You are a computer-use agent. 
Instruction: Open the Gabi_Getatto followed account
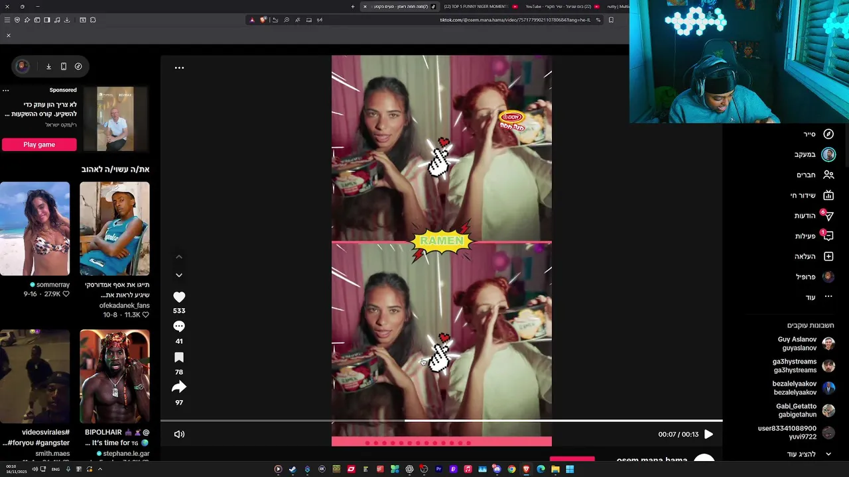[x=805, y=410]
